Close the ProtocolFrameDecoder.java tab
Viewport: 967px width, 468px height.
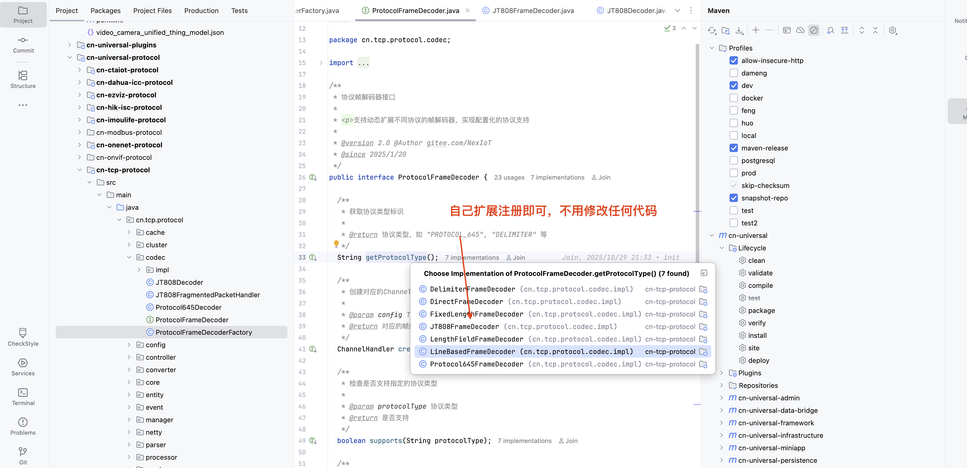pos(467,10)
